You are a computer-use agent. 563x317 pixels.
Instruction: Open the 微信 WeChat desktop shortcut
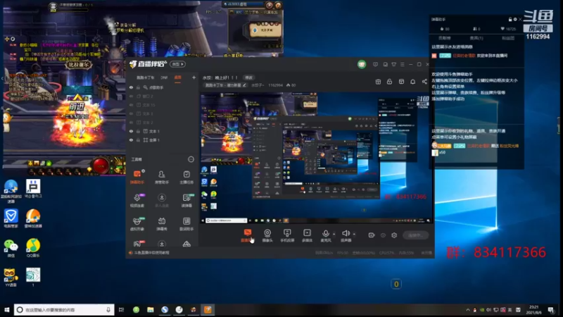[x=11, y=248]
